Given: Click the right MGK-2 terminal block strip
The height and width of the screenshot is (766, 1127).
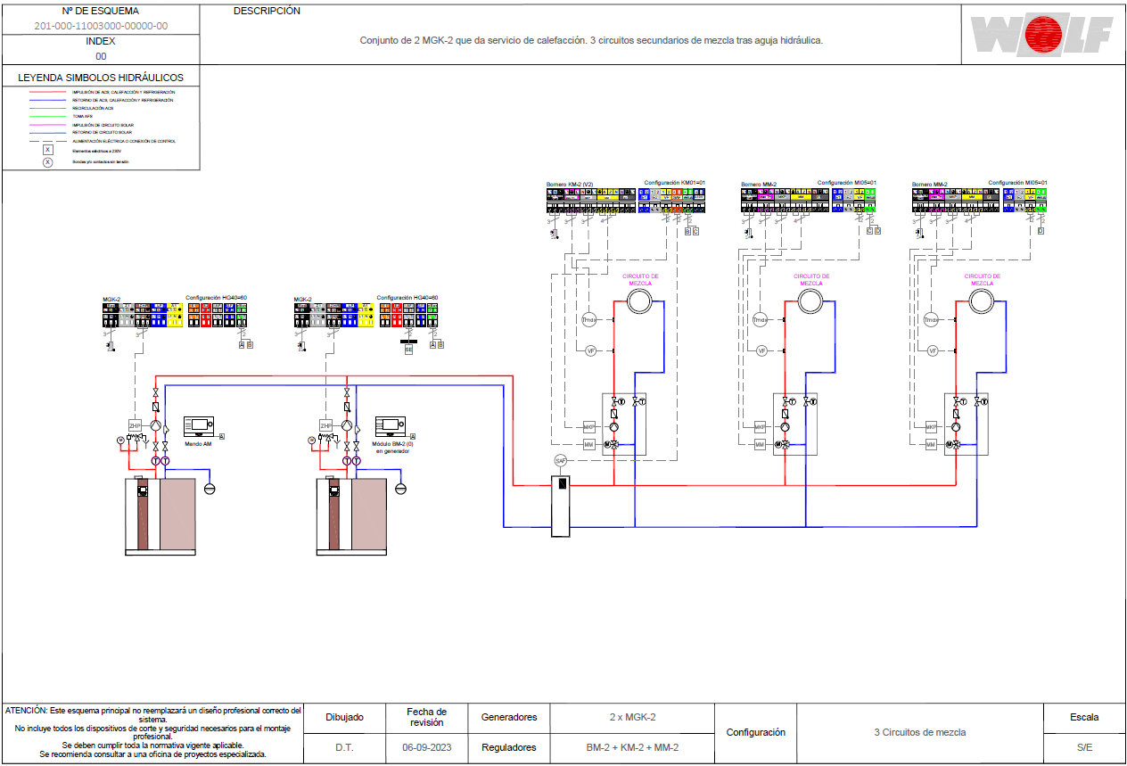Looking at the screenshot, I should [x=366, y=314].
